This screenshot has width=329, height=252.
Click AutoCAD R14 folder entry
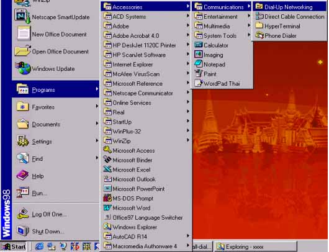click(146, 236)
